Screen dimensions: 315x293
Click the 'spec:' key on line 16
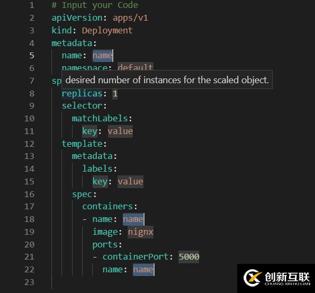tap(84, 194)
